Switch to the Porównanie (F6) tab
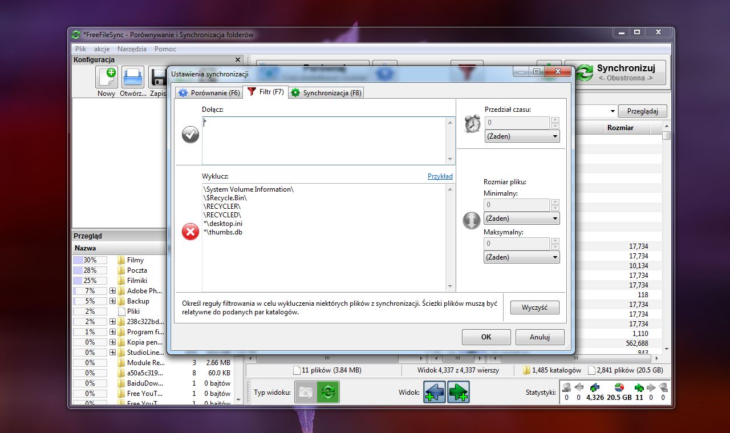730x433 pixels. coord(209,92)
